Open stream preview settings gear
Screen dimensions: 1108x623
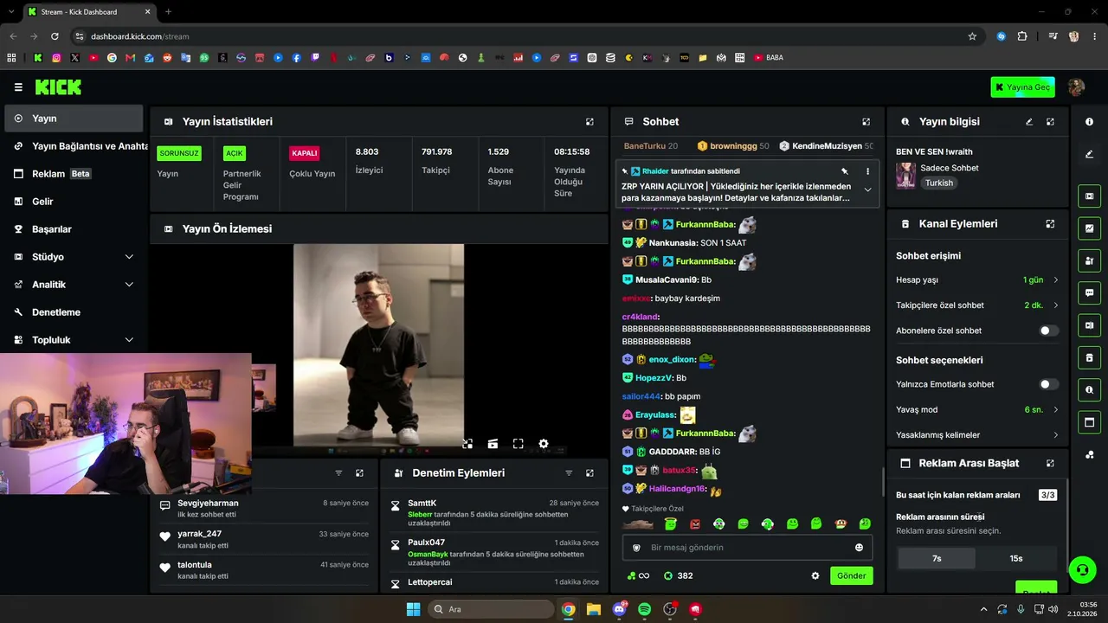point(544,444)
